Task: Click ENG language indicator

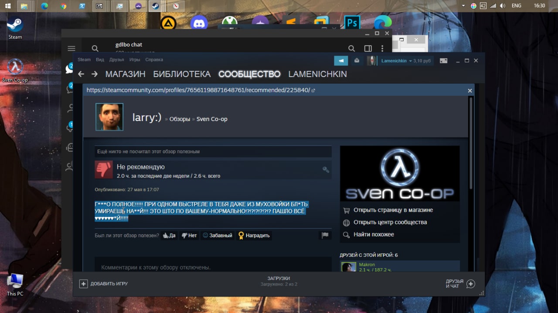Action: pos(517,6)
